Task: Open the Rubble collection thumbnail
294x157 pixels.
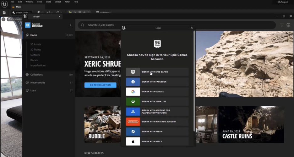Action: point(103,125)
